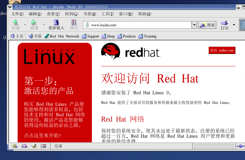
Task: Open the 窗口(W) menu
Action: coord(126,14)
